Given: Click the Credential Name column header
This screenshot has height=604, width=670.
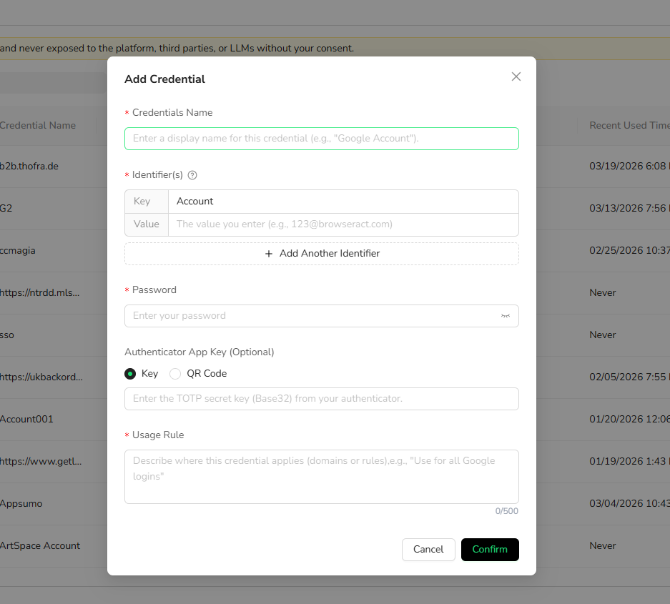Looking at the screenshot, I should (x=38, y=125).
